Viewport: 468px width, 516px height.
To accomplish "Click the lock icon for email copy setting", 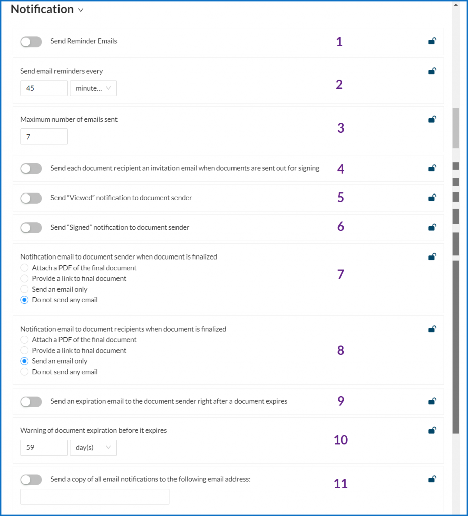I will click(432, 479).
